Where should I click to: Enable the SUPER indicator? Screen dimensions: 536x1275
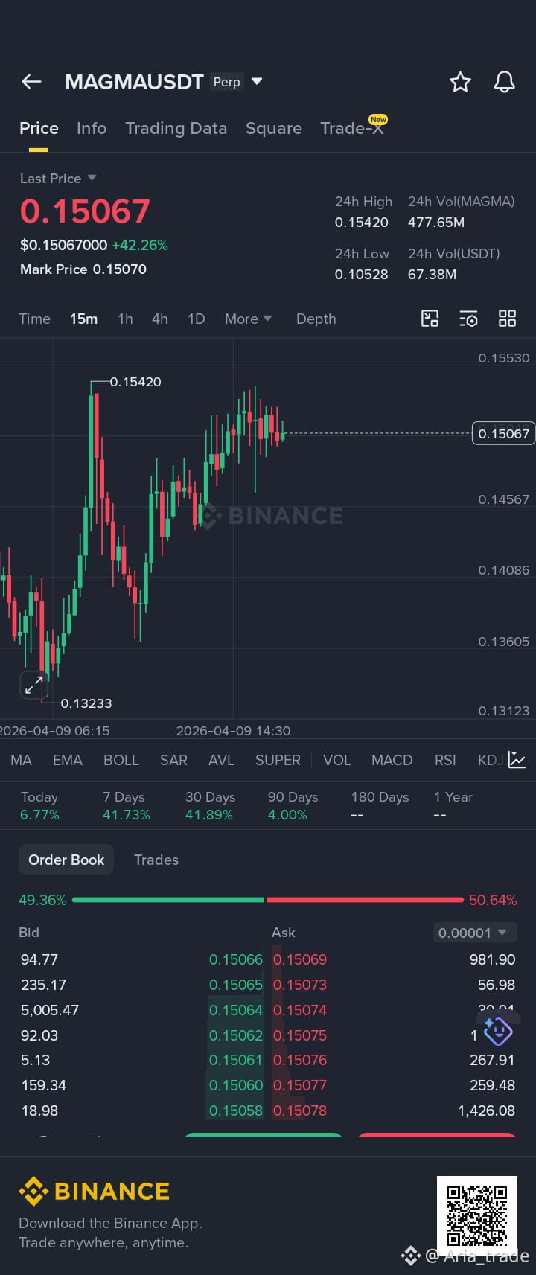[x=278, y=760]
